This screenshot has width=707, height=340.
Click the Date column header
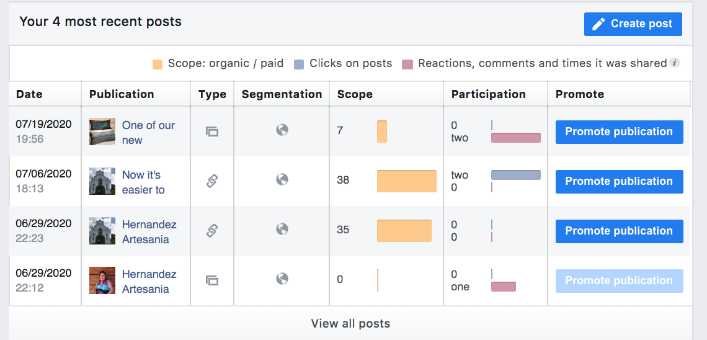pos(29,94)
